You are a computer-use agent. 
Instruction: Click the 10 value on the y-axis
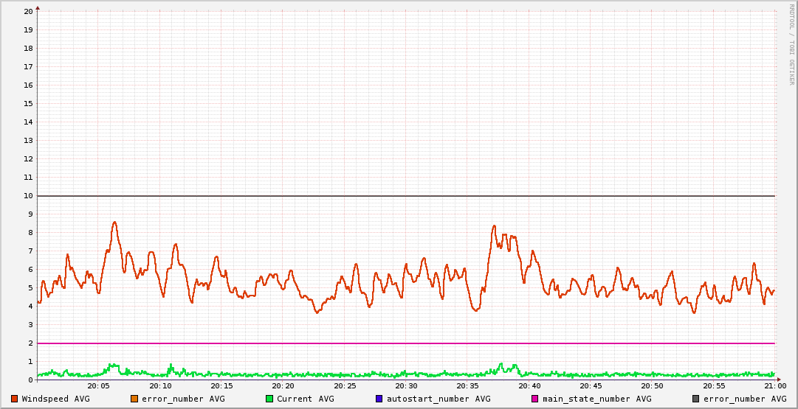(28, 196)
